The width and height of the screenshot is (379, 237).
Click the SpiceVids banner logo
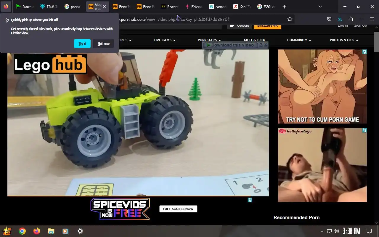click(120, 209)
